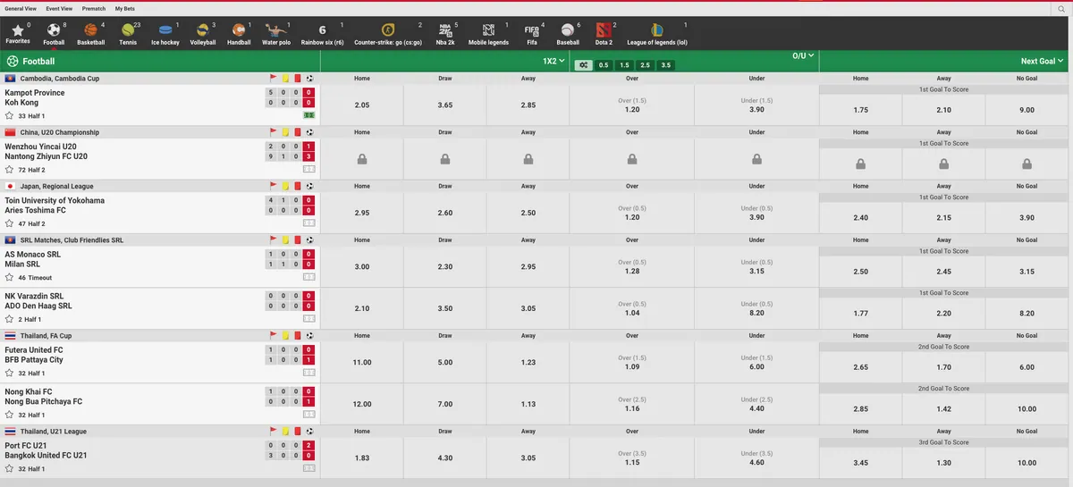Open the Favorites star category

coord(17,34)
